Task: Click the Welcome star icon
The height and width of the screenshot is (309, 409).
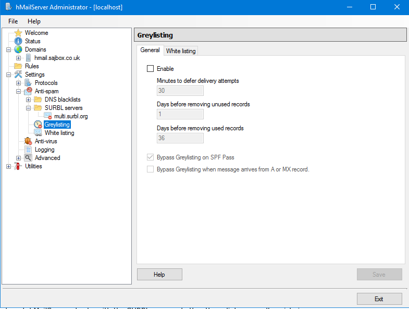Action: tap(18, 33)
